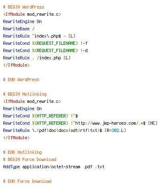Click the 'RewriteRule ^index\.php$ - [L]' line

(39, 36)
